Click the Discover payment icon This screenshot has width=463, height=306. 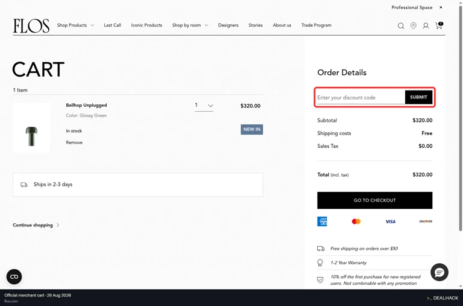426,221
